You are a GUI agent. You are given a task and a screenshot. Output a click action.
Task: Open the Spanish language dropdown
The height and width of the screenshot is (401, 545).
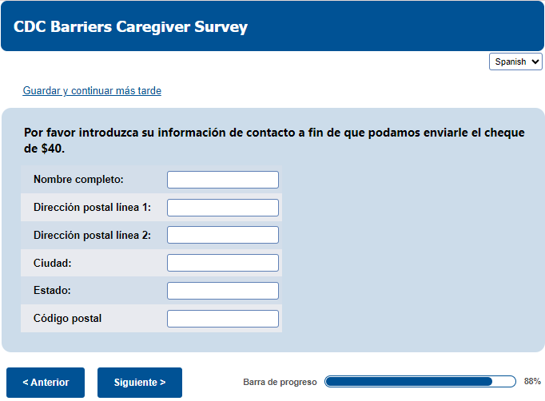(515, 62)
